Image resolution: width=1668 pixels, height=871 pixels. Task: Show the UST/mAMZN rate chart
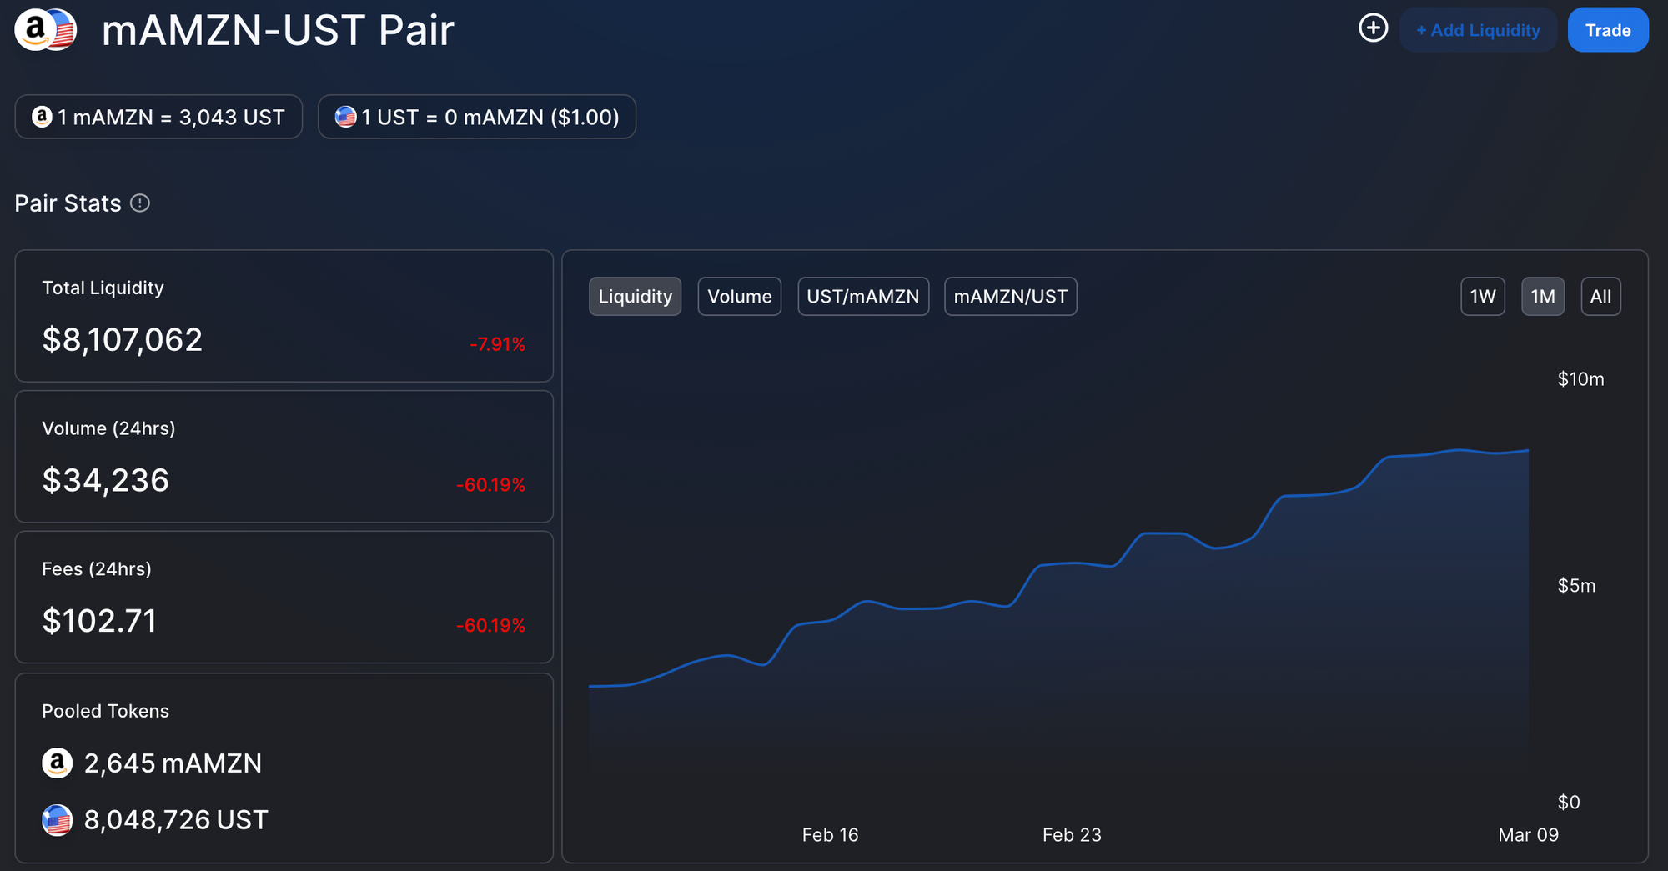[x=863, y=297]
